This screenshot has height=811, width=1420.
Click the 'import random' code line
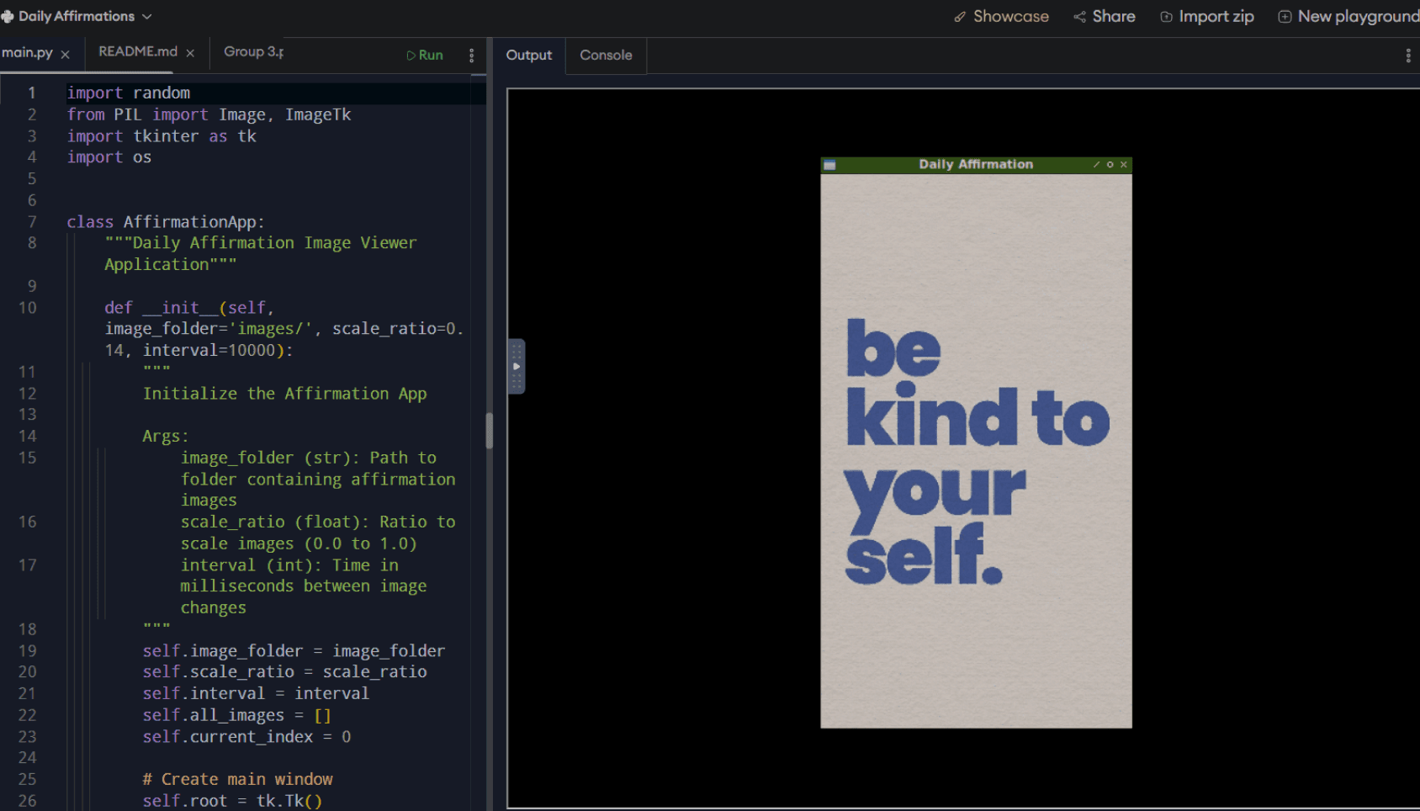pos(129,93)
